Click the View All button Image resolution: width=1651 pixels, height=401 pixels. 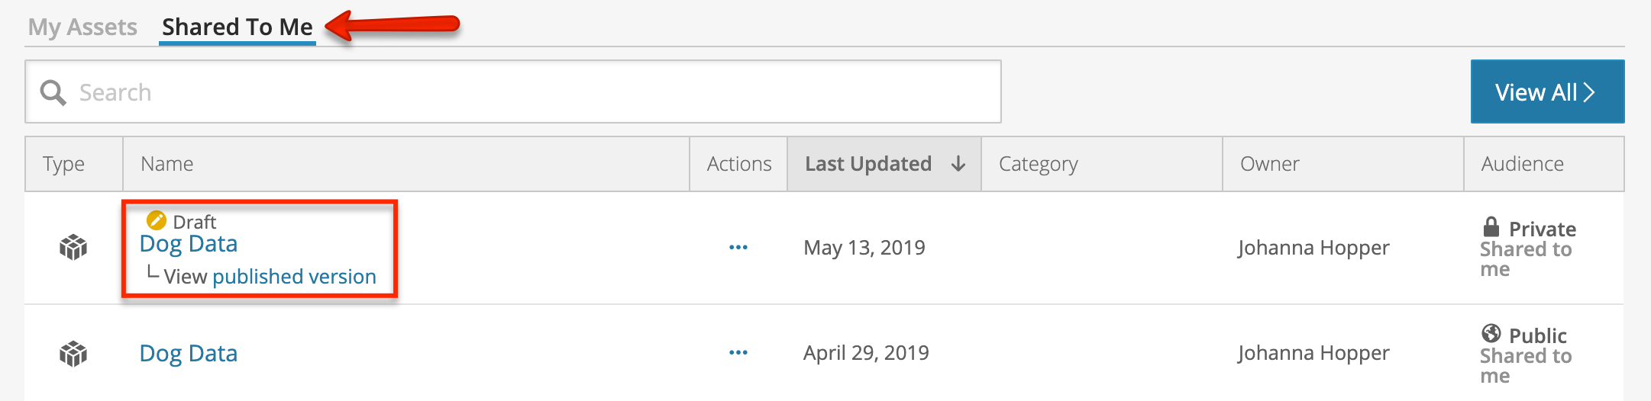tap(1547, 91)
